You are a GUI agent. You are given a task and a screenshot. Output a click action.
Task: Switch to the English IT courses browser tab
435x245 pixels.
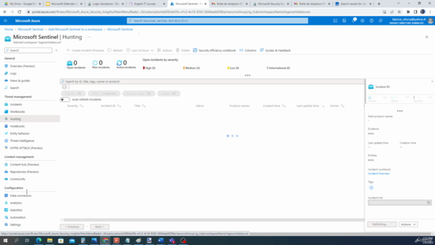[147, 4]
